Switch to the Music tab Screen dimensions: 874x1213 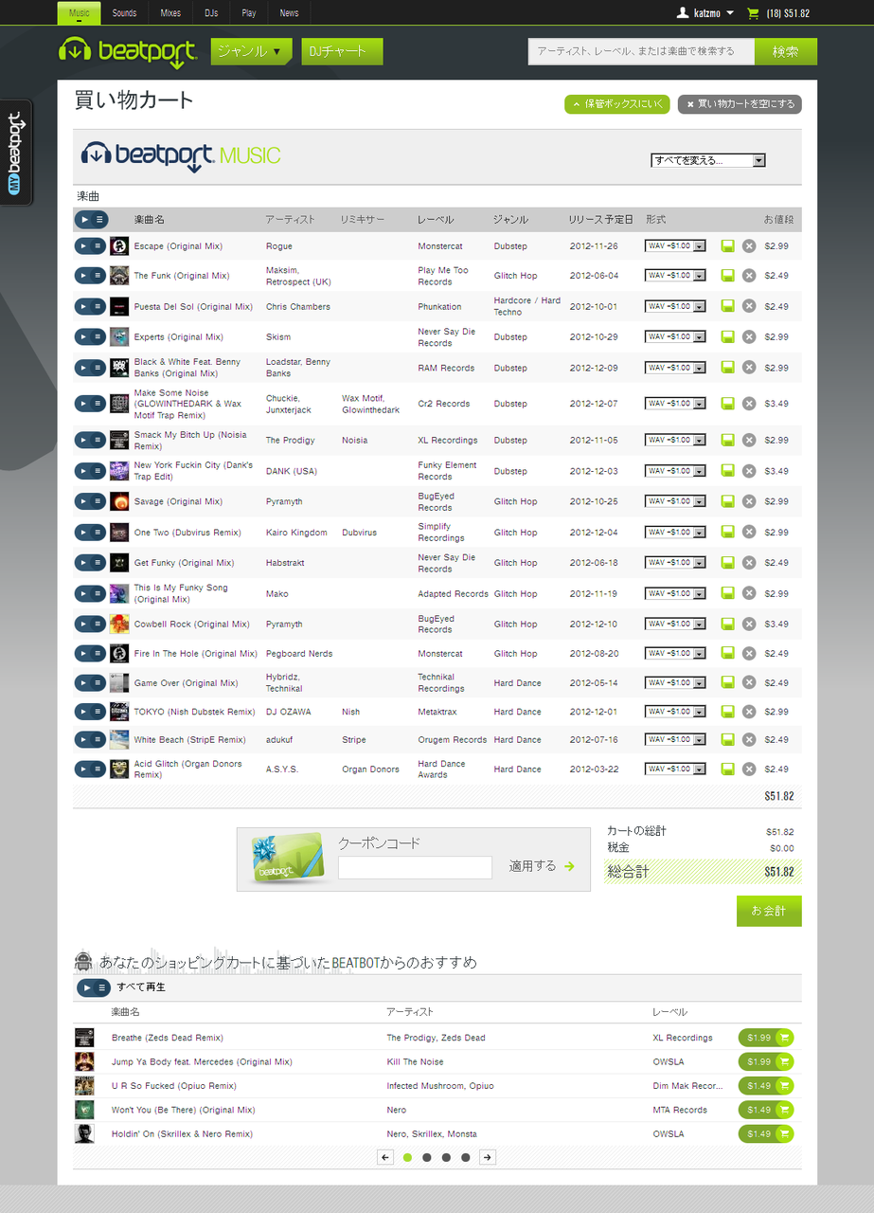click(80, 13)
